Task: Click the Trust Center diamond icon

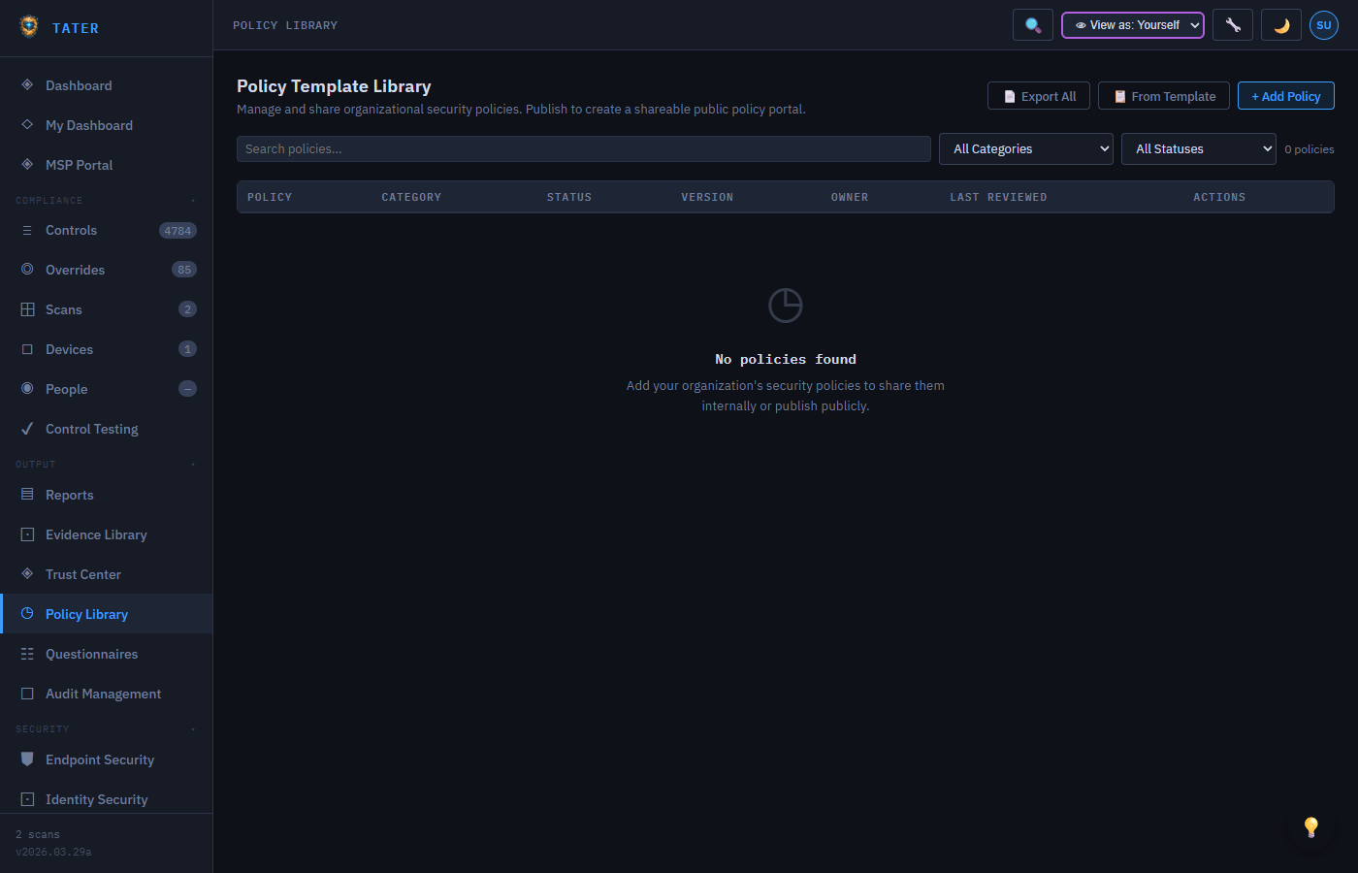Action: (27, 574)
